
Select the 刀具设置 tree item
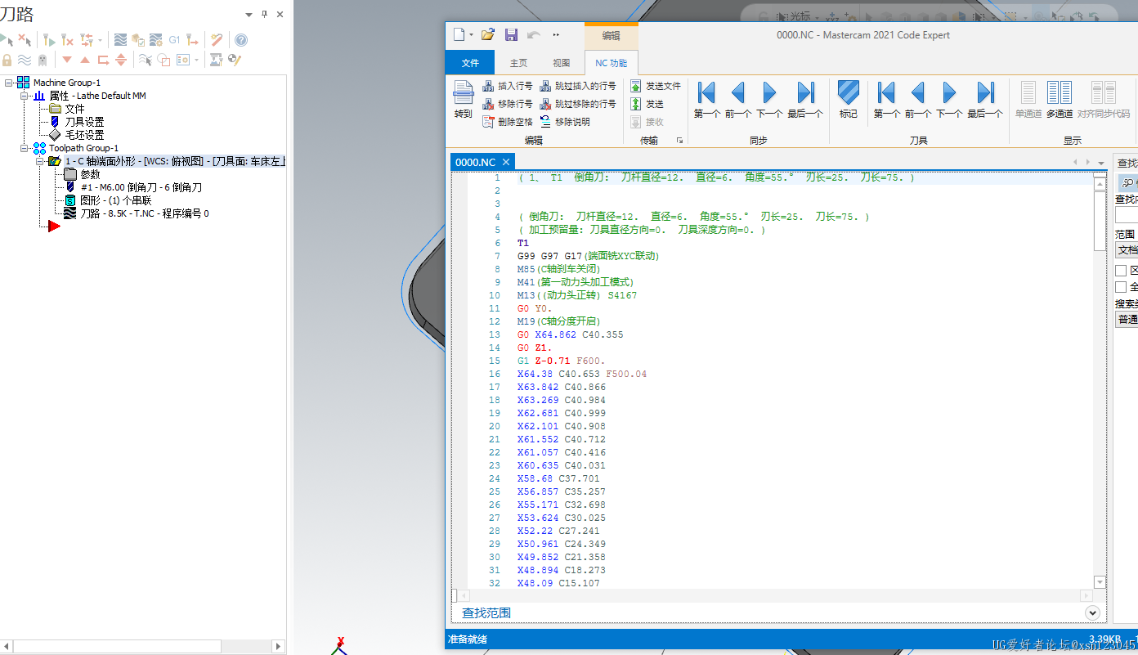click(84, 122)
